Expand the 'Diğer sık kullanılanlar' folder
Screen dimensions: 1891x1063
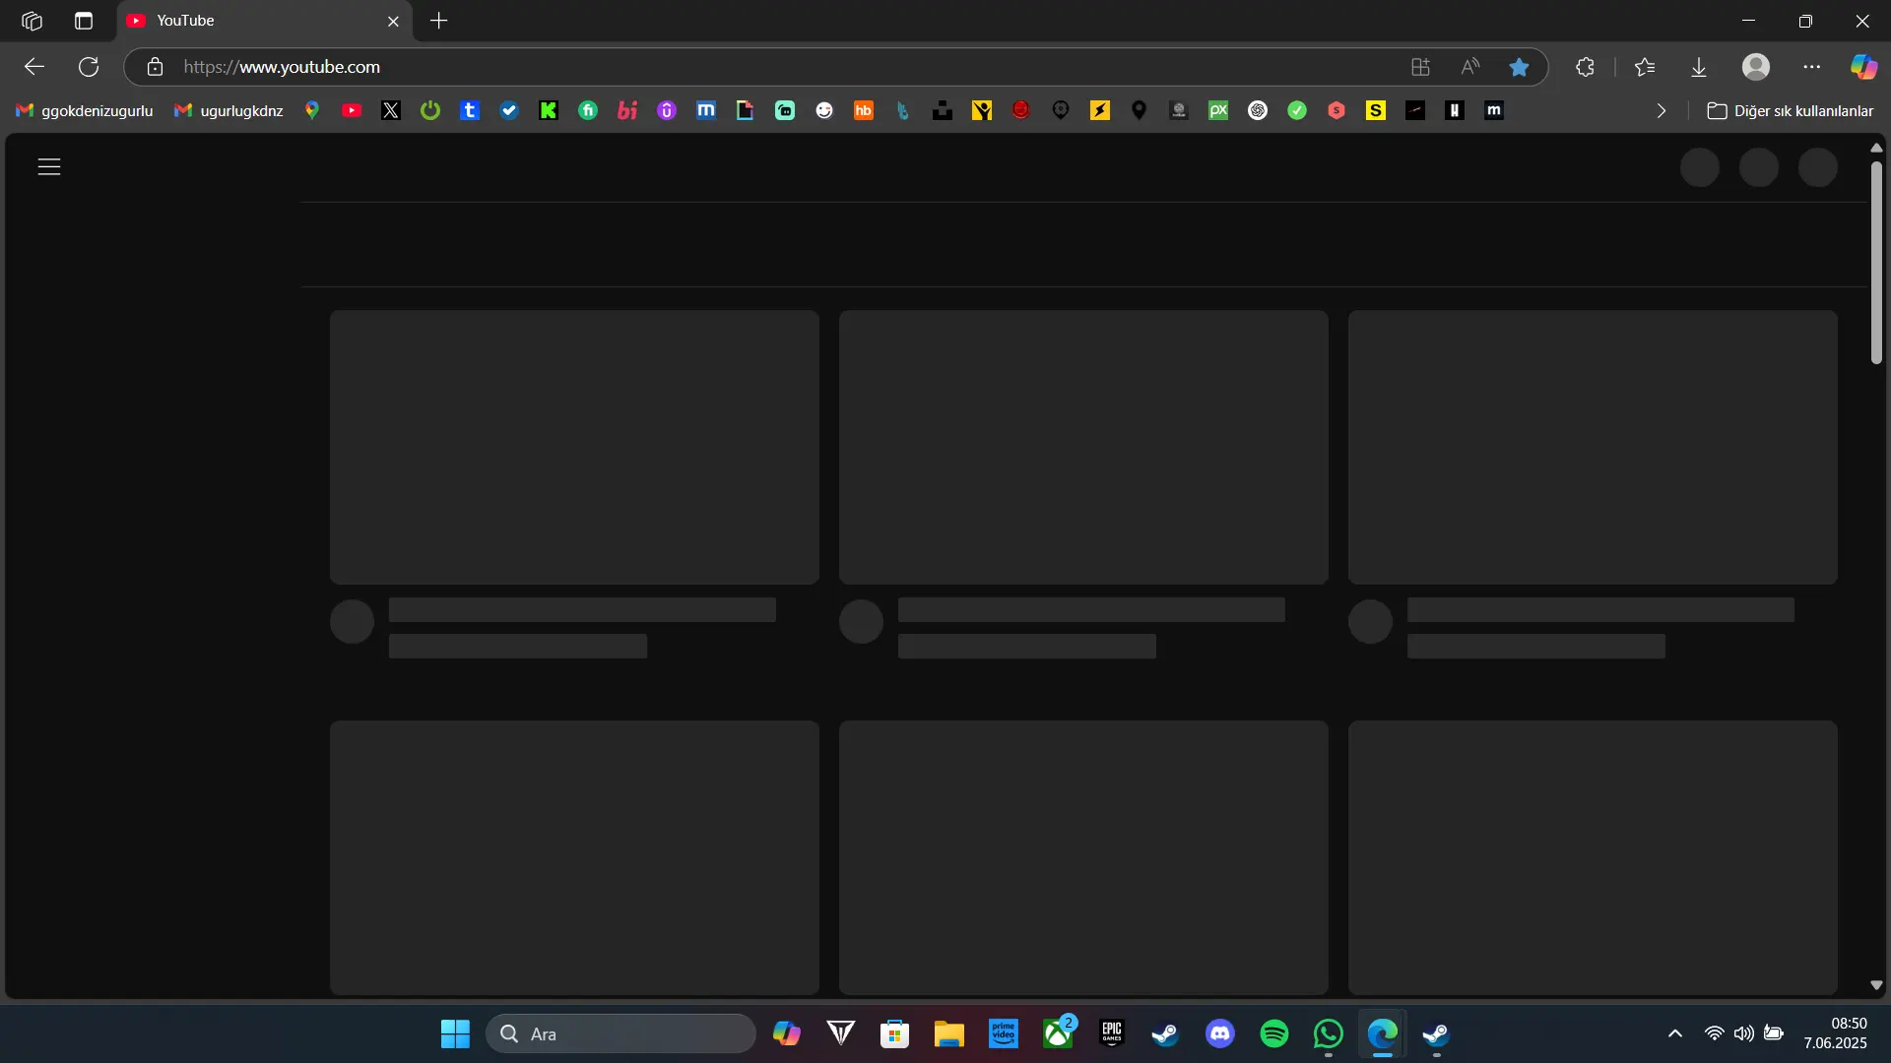pyautogui.click(x=1790, y=111)
